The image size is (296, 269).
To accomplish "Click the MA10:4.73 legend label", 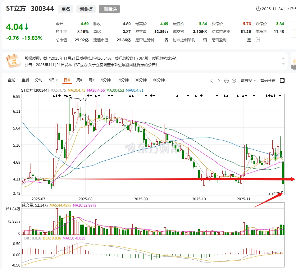I will click(76, 90).
